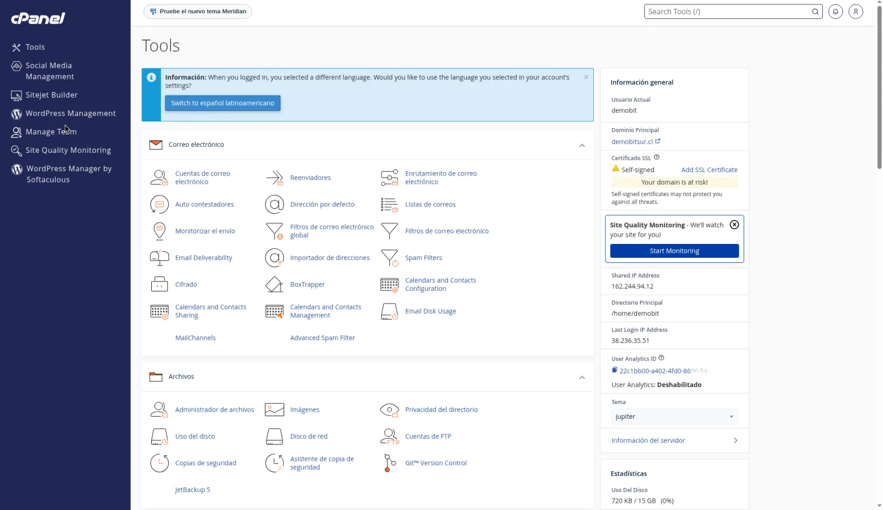The height and width of the screenshot is (510, 883).
Task: Expand Información del servidor
Action: point(674,440)
